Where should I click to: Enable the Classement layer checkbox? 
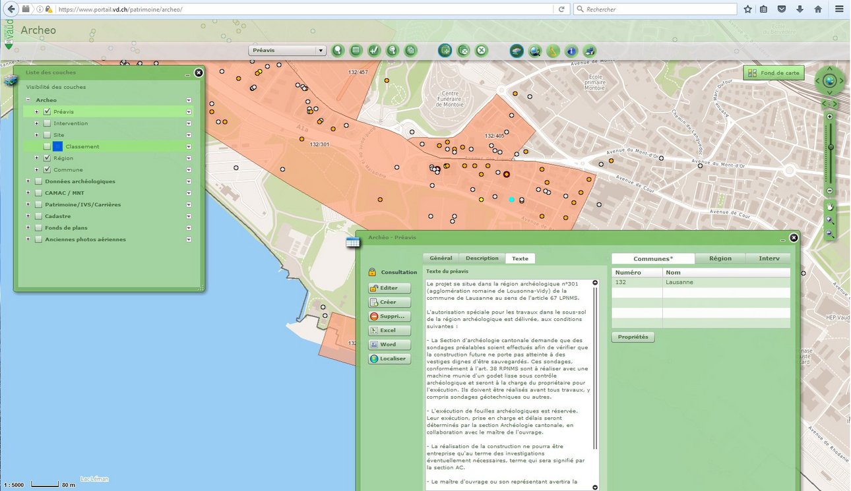coord(47,147)
